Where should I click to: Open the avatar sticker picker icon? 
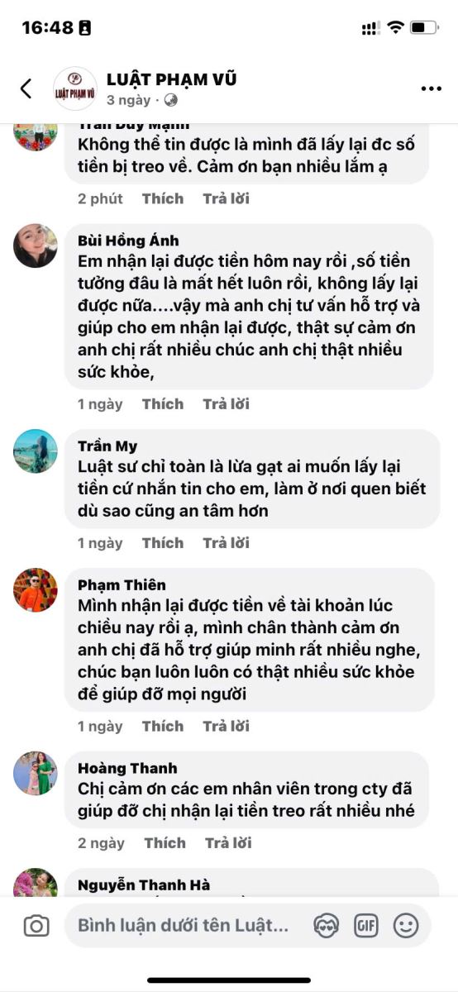pos(327,926)
